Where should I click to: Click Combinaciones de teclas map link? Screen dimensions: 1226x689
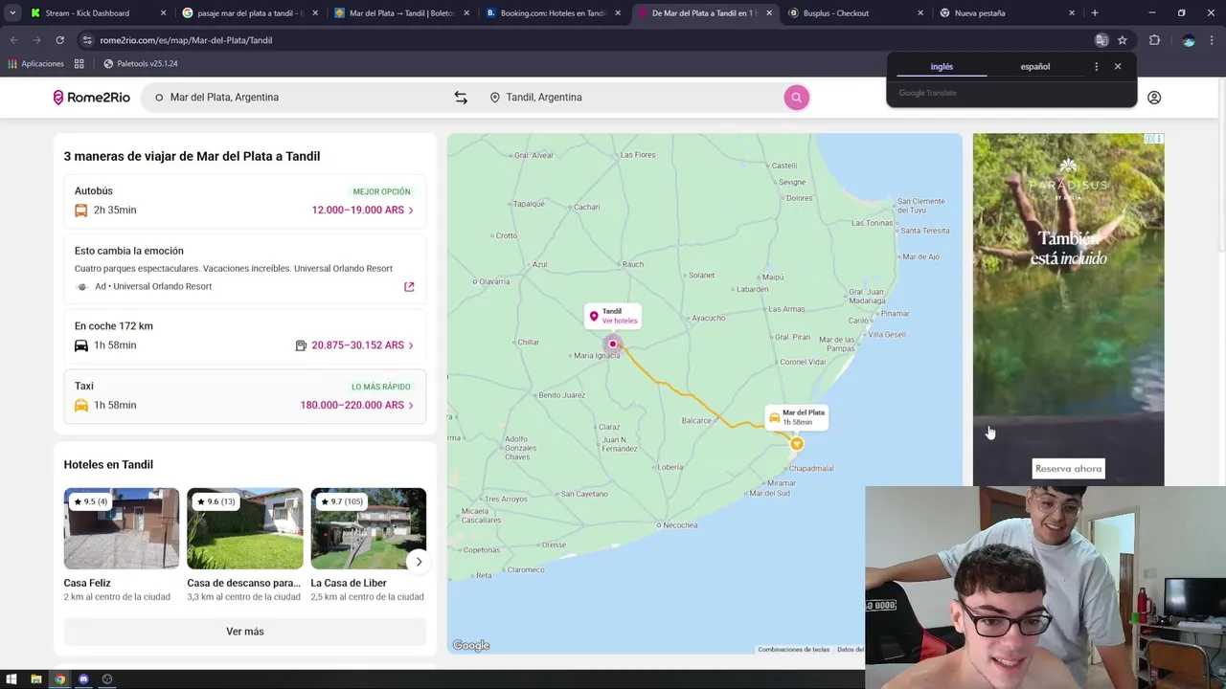[793, 650]
